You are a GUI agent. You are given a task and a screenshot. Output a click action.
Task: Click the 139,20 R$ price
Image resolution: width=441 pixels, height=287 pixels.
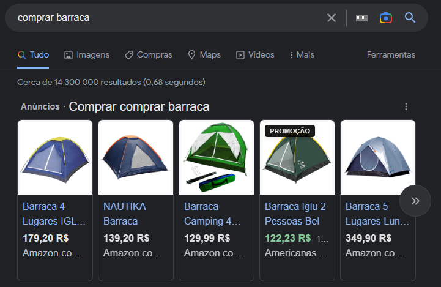click(x=126, y=238)
